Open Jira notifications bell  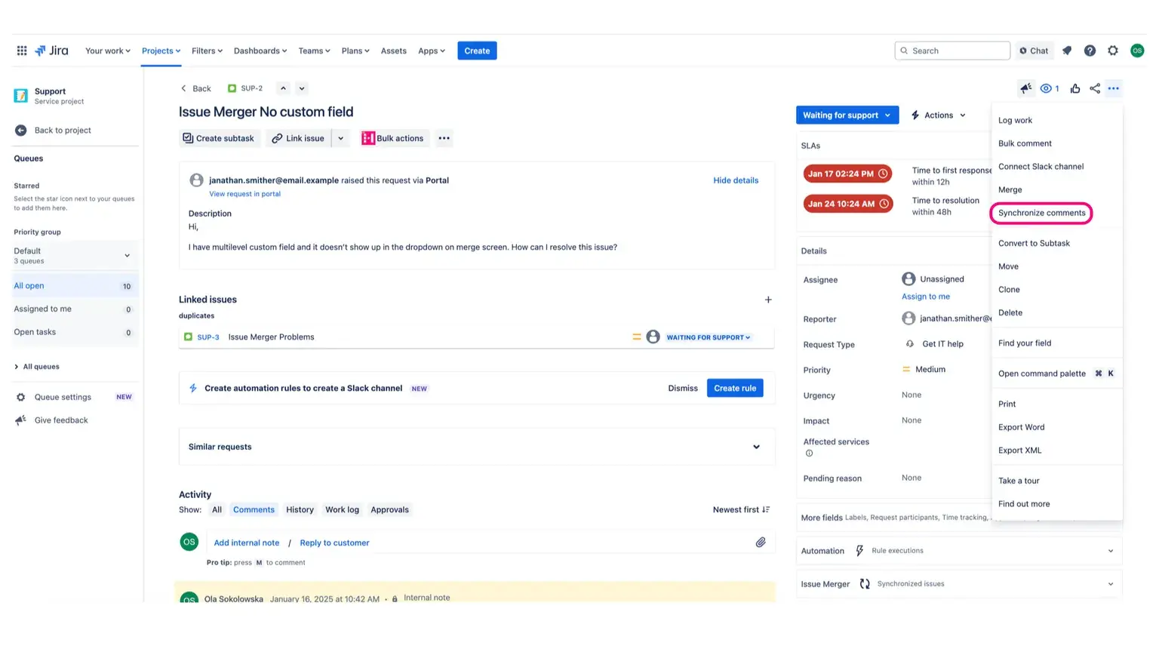click(1066, 51)
